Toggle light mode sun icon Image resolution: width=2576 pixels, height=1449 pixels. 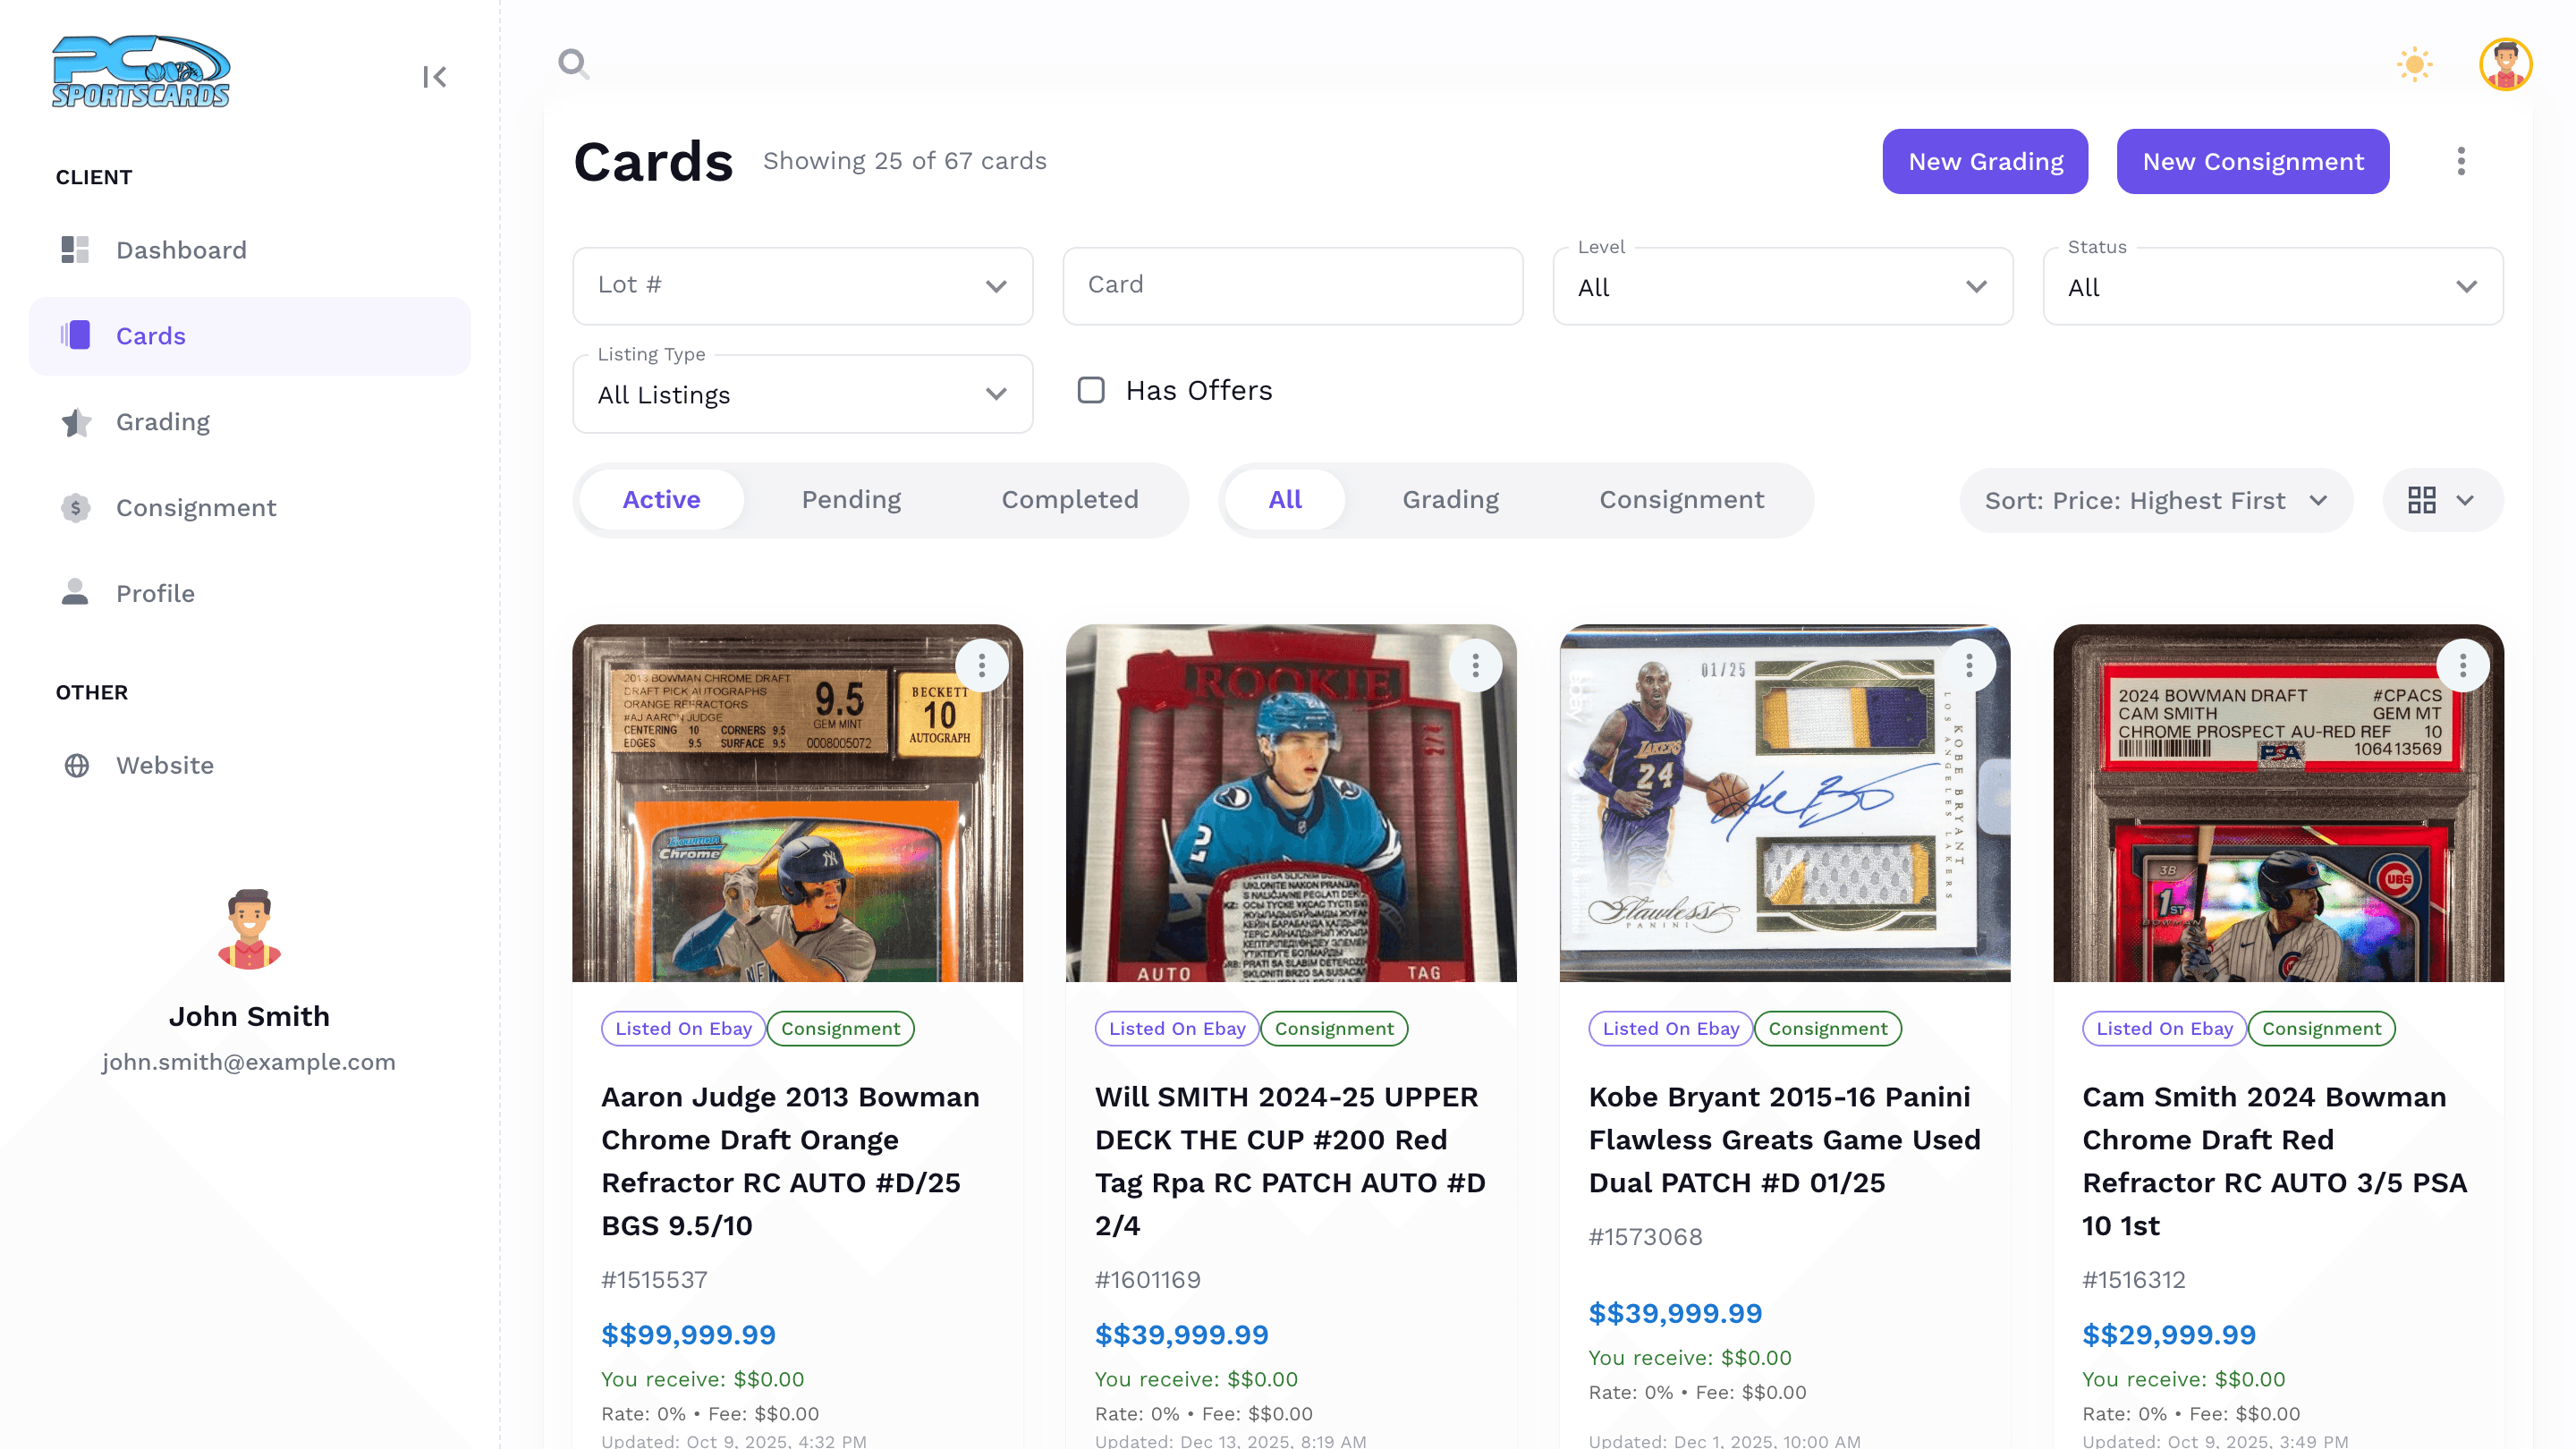coord(2414,65)
